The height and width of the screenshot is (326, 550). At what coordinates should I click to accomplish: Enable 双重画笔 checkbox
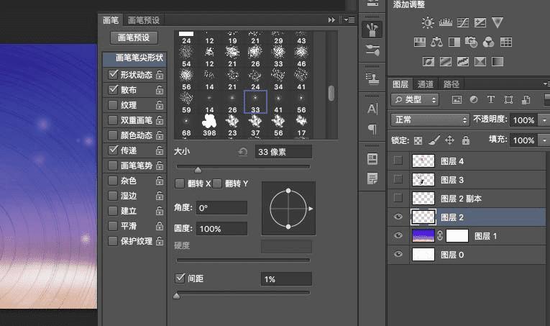pos(113,120)
